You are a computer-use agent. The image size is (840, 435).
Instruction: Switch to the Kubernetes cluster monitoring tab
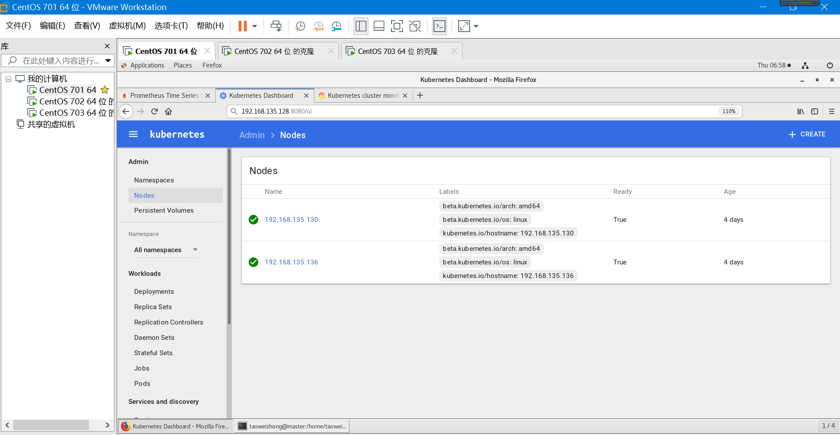tap(363, 96)
